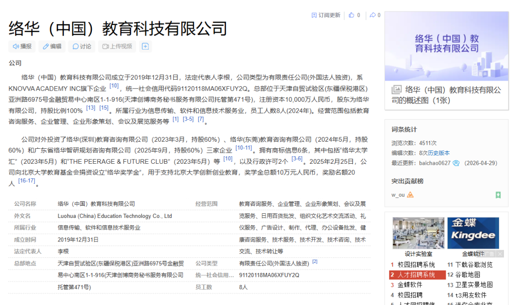Open the highlighted 人才招聘系统 ad link
This screenshot has height=305, width=514.
coord(417,275)
